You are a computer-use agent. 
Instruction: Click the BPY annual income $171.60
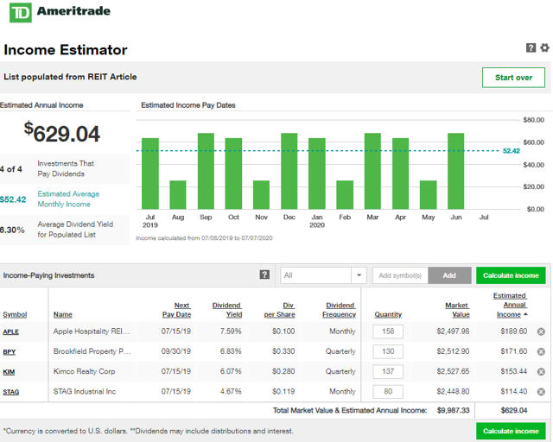[x=514, y=351]
